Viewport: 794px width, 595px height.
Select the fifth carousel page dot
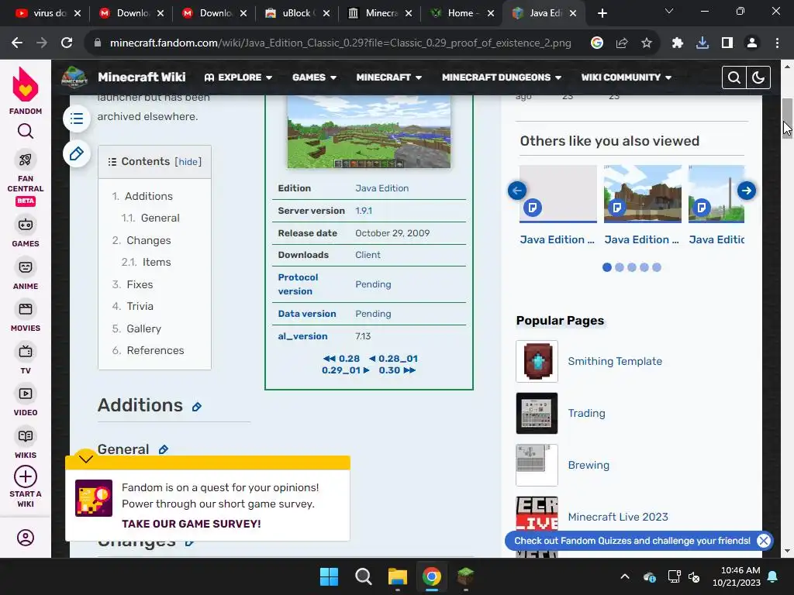pos(656,267)
